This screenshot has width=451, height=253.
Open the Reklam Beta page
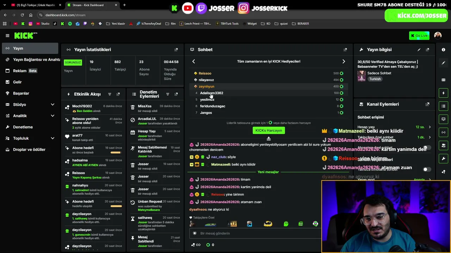pyautogui.click(x=30, y=71)
